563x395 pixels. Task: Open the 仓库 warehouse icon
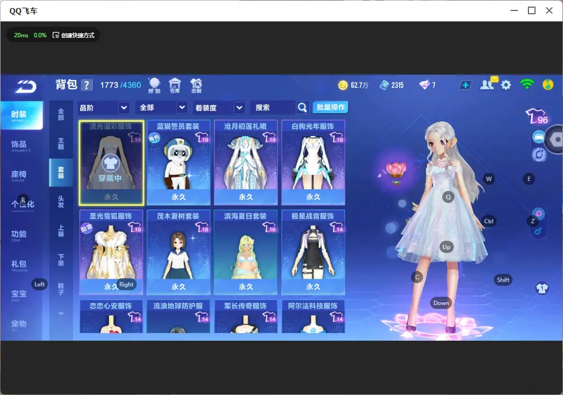click(175, 86)
